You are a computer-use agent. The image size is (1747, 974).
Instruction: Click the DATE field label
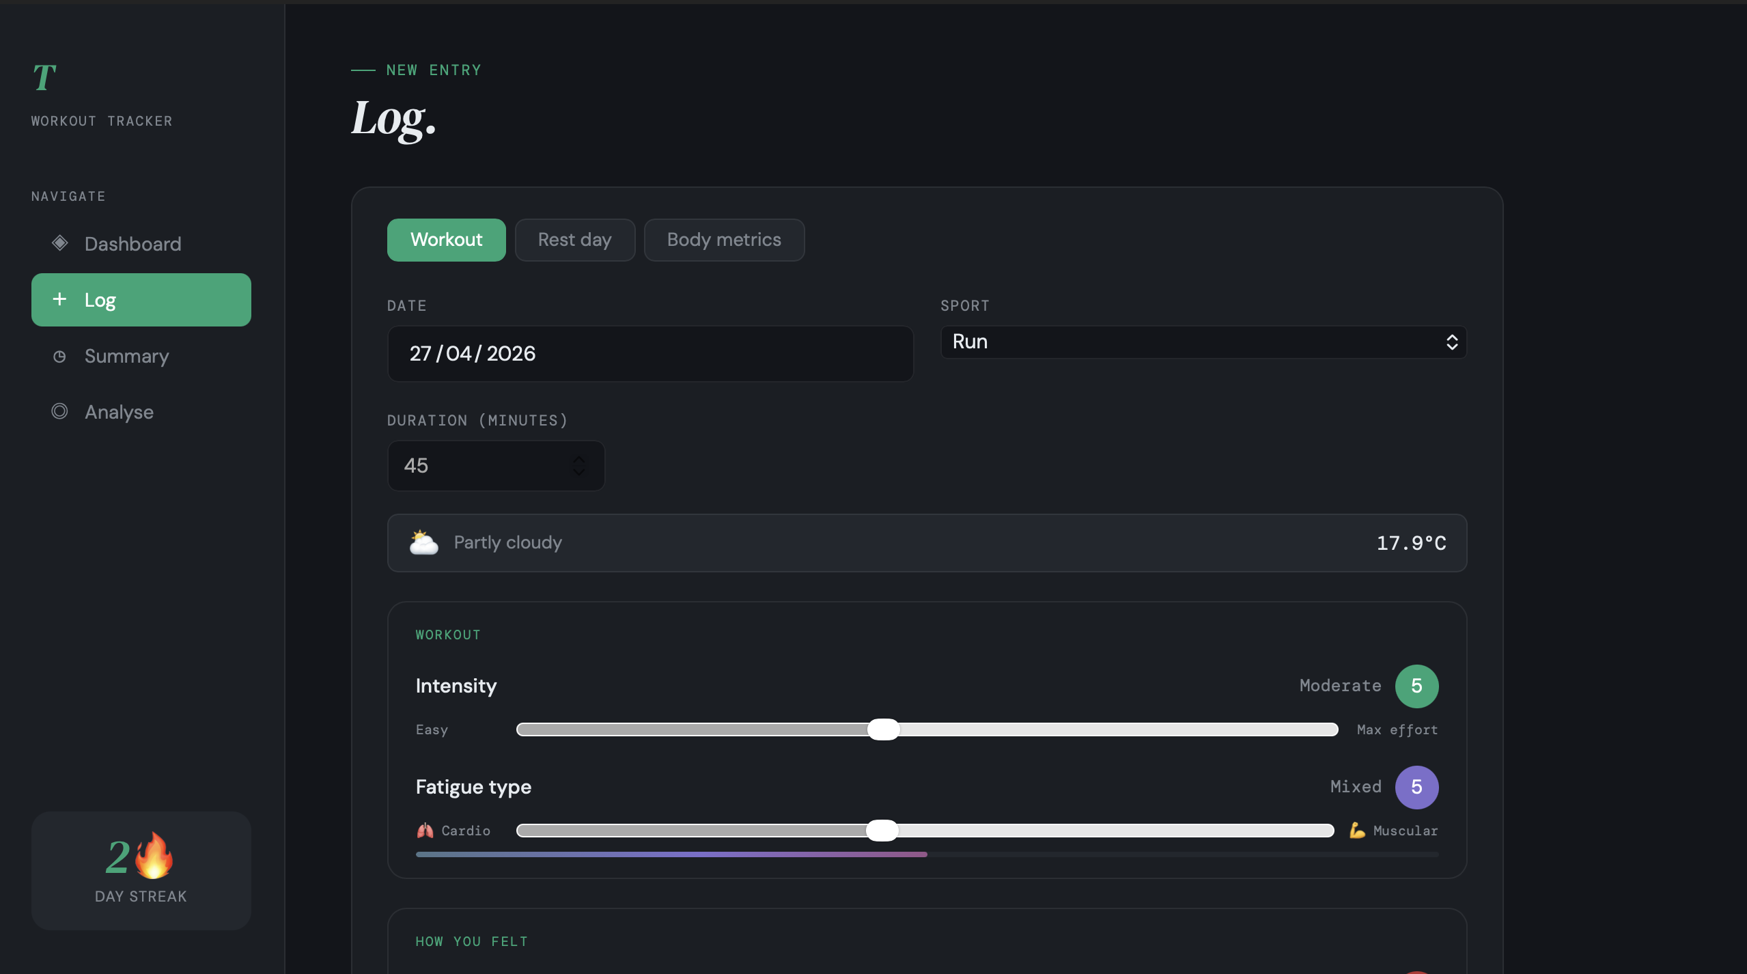[407, 305]
